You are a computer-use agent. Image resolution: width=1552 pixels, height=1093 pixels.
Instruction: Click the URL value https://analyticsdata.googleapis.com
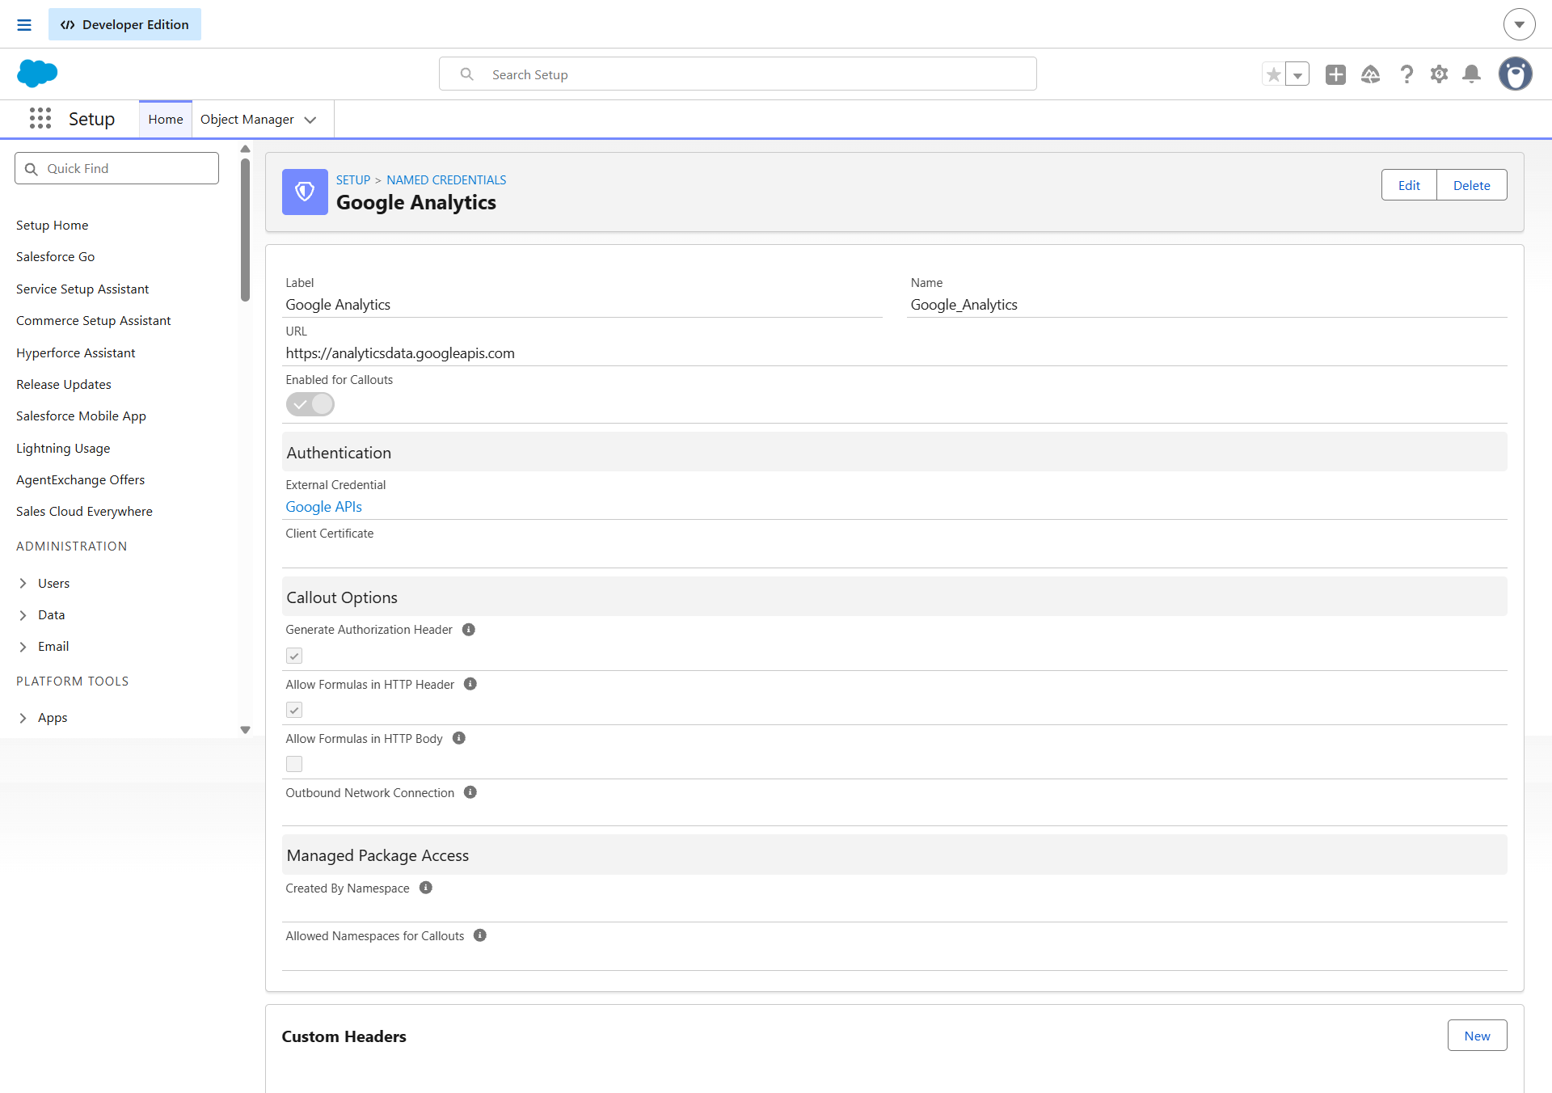[x=400, y=353]
